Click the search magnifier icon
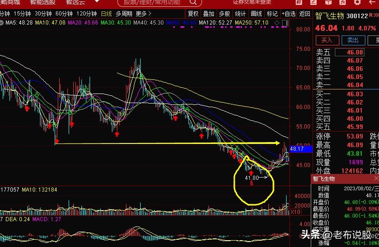Viewport: 379px width, 247px height. pyautogui.click(x=193, y=2)
